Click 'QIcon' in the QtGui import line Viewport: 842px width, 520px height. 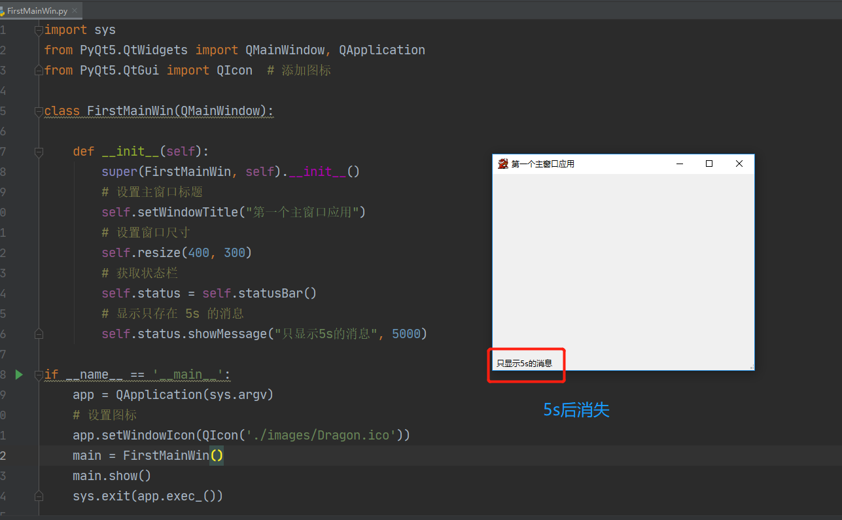pyautogui.click(x=235, y=71)
